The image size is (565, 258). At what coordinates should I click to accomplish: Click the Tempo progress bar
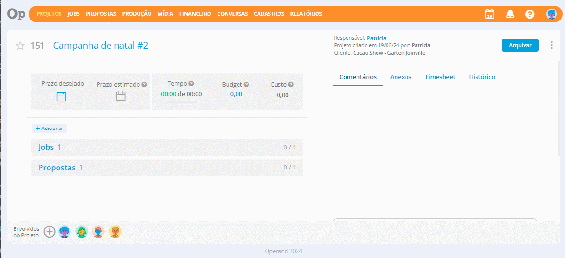[181, 103]
